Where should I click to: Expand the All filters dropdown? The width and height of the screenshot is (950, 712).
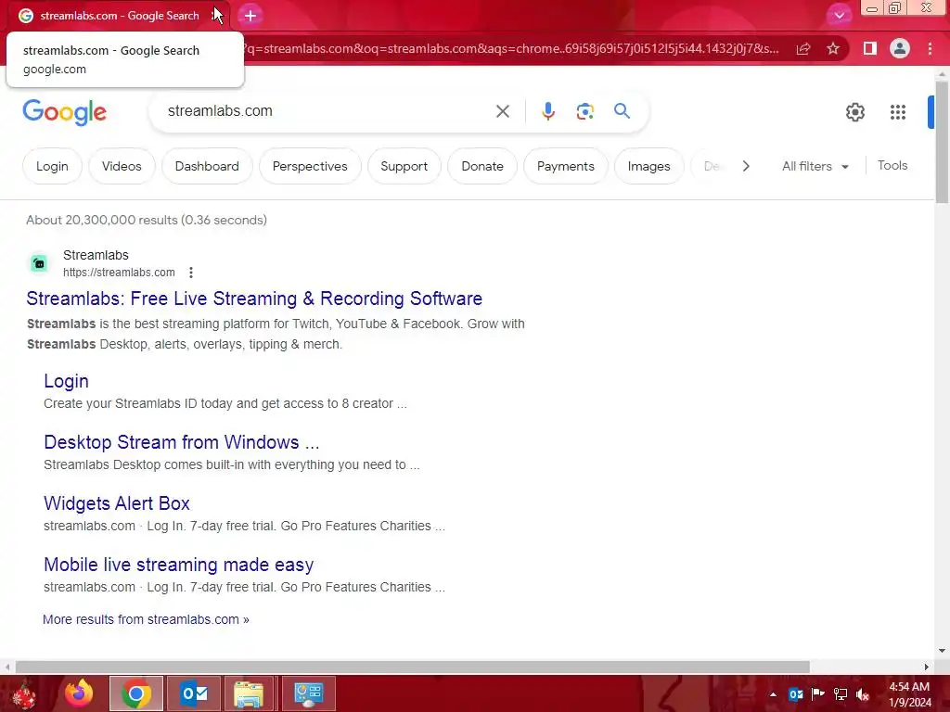pos(815,166)
